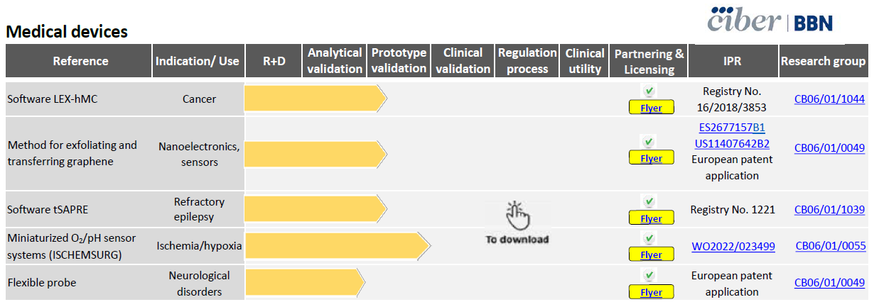This screenshot has width=874, height=302.
Task: Click the green checkmark in graphene method row
Action: (x=649, y=141)
